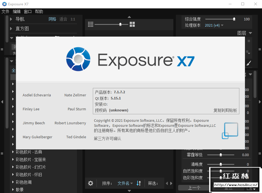The width and height of the screenshot is (262, 193).
Task: Collapse the right panel with arrow
Action: [x=260, y=102]
